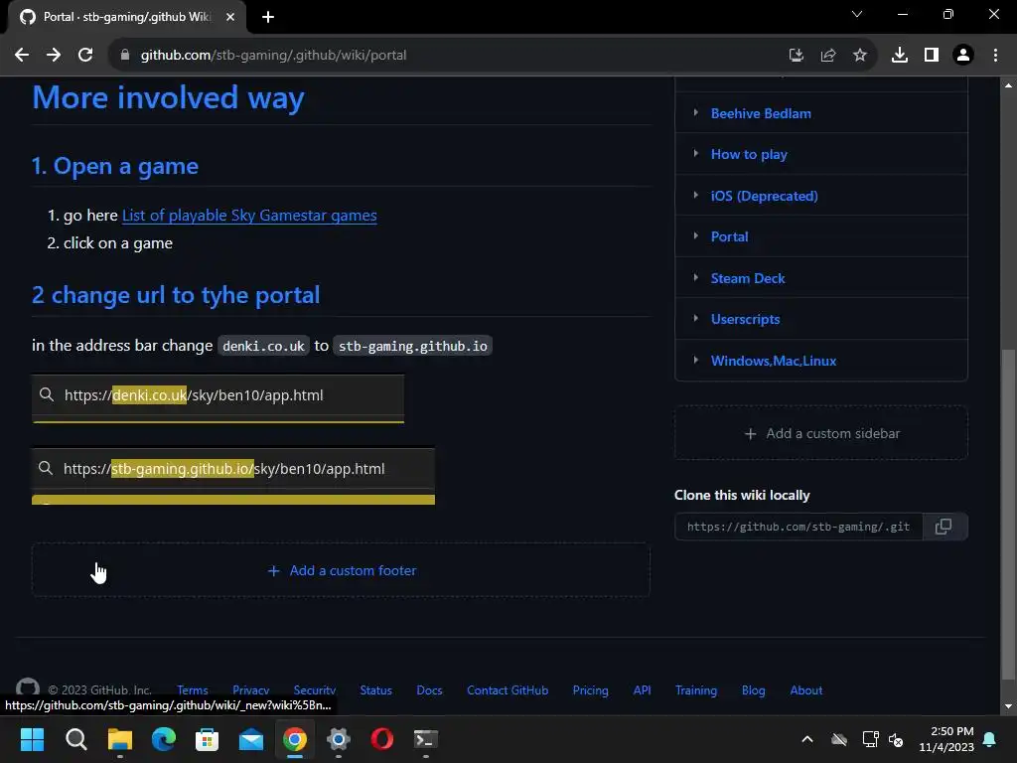Expand How to play sidebar entry
Viewport: 1017px width, 763px height.
pyautogui.click(x=696, y=153)
